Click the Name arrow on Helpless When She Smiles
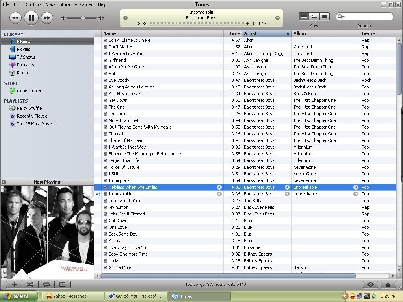 [x=219, y=187]
